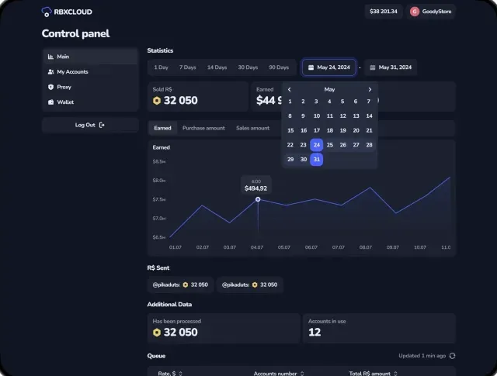Click coin icon in second @pikaduts chip
This screenshot has width=497, height=376.
pos(255,285)
